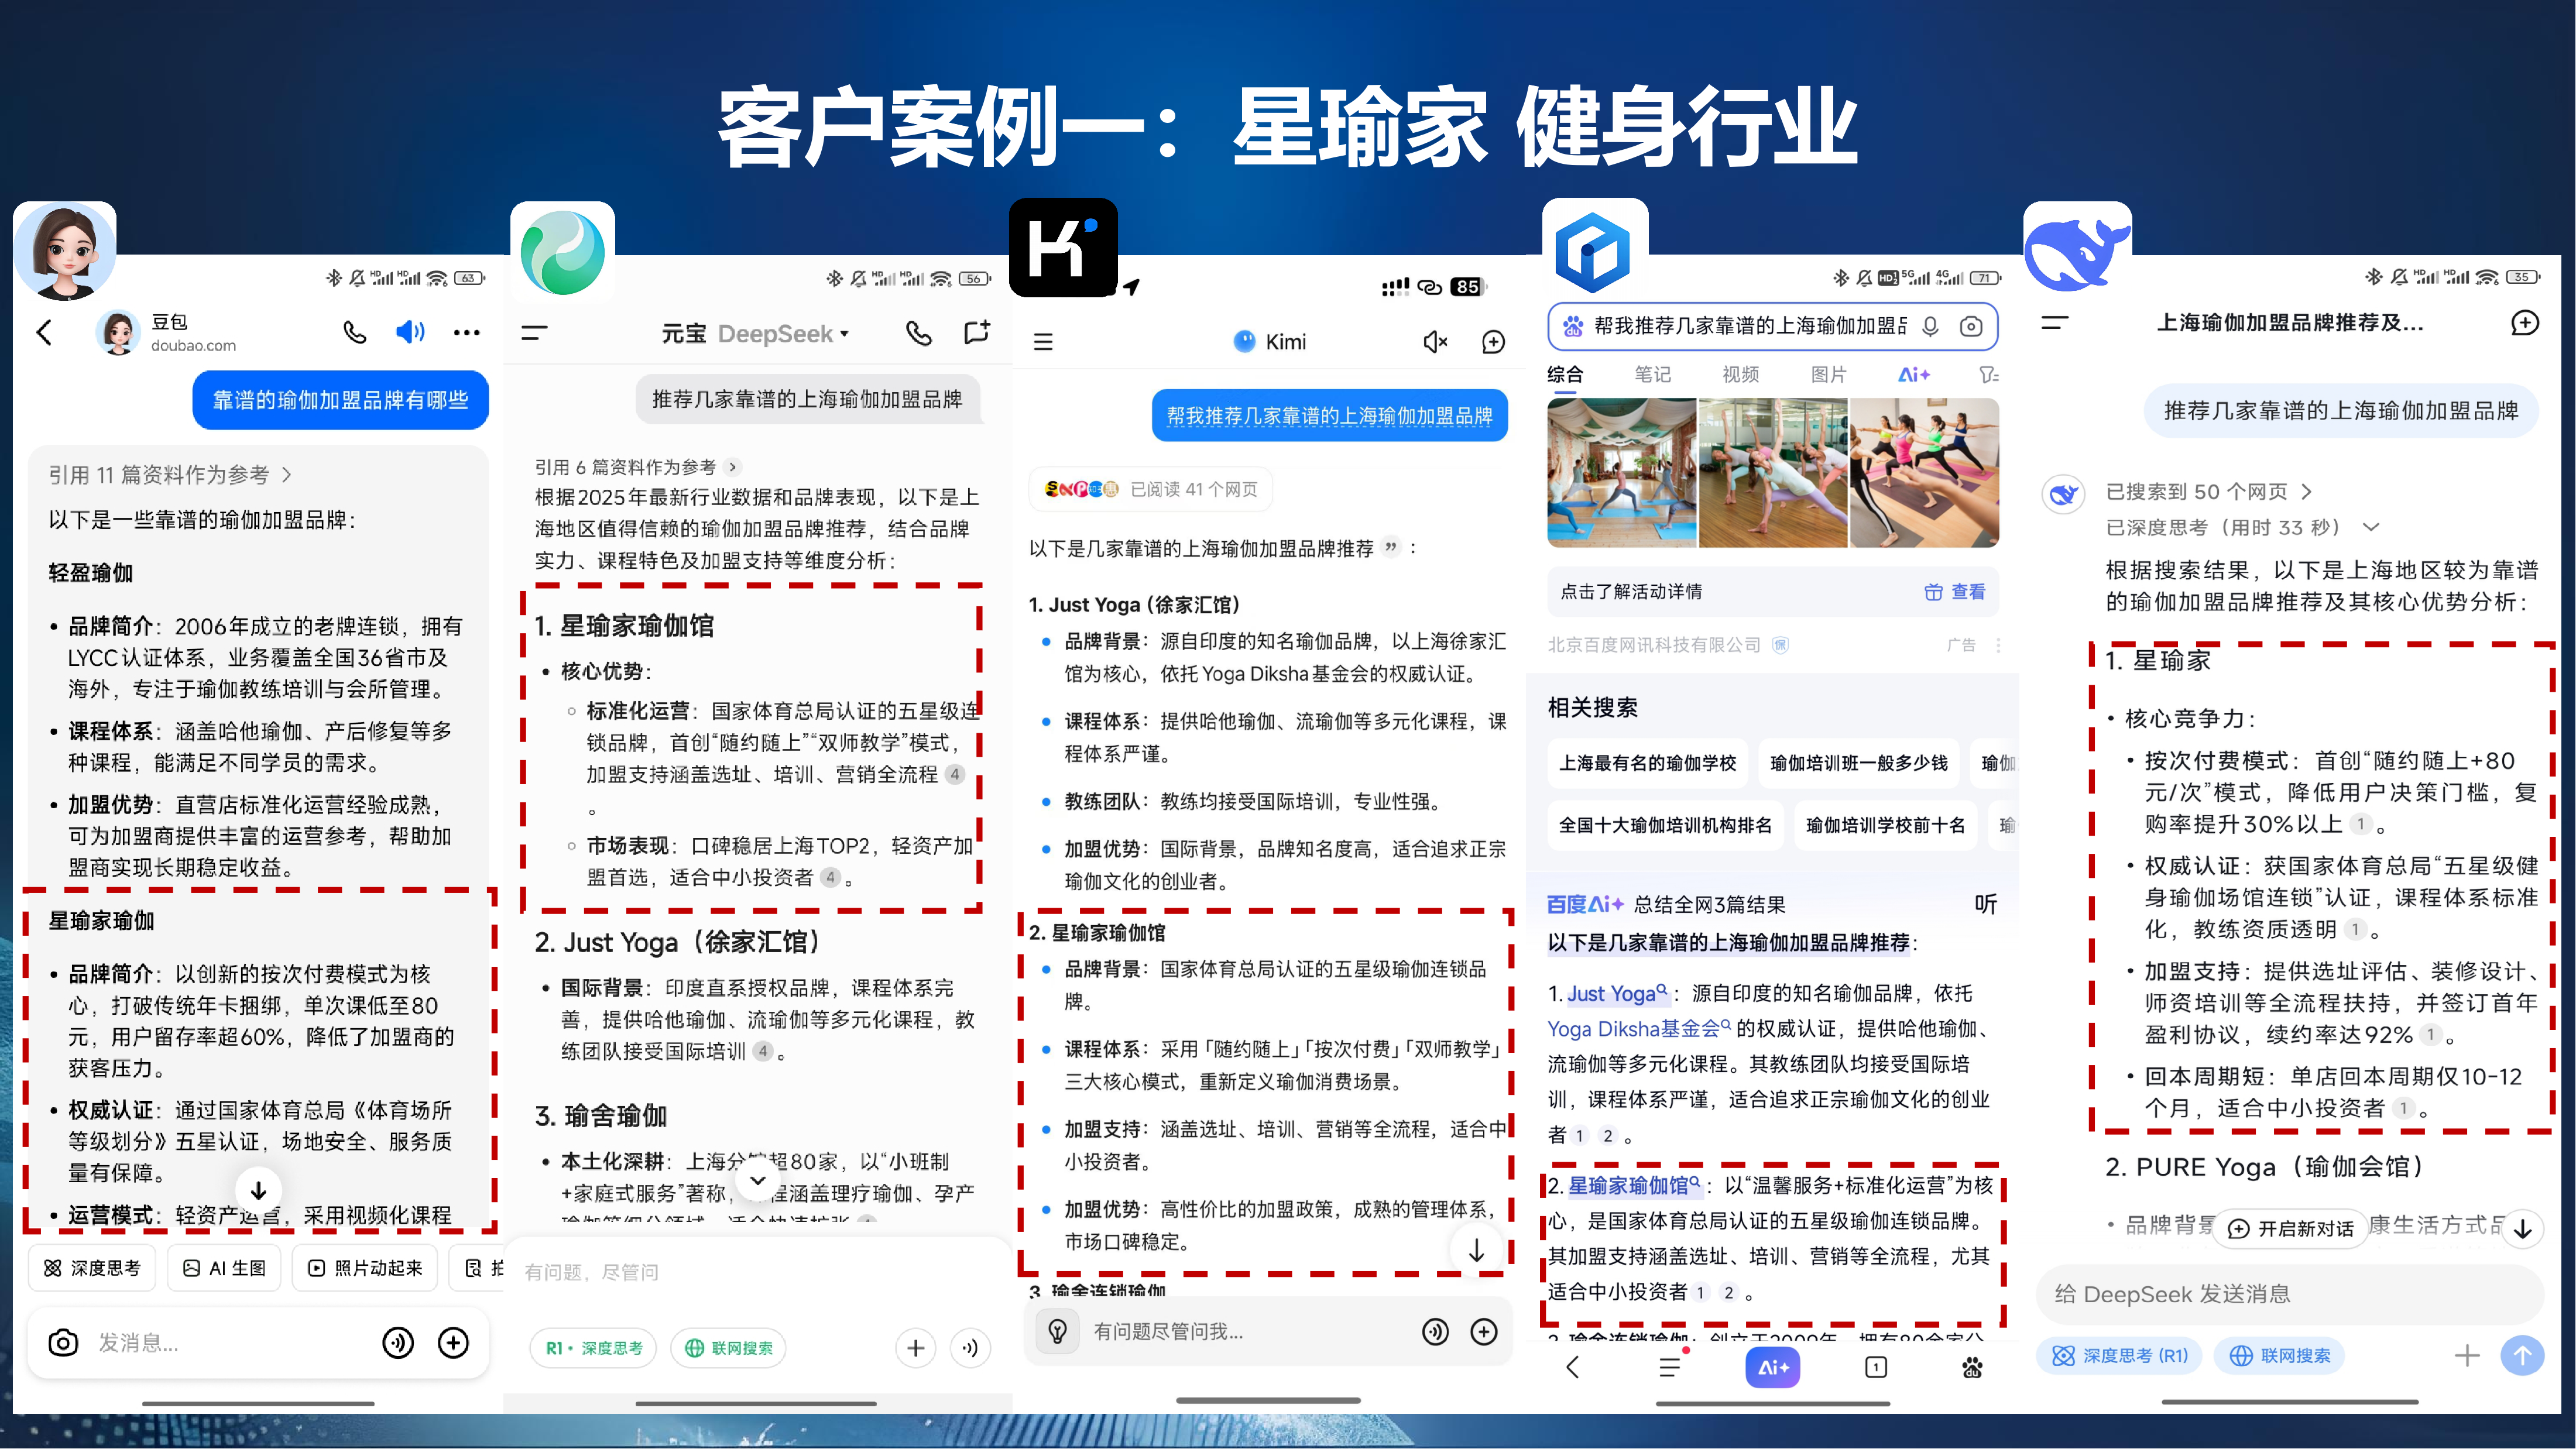Tap related search 上海最有名的瑜伽学校
The width and height of the screenshot is (2576, 1449).
pyautogui.click(x=1647, y=763)
